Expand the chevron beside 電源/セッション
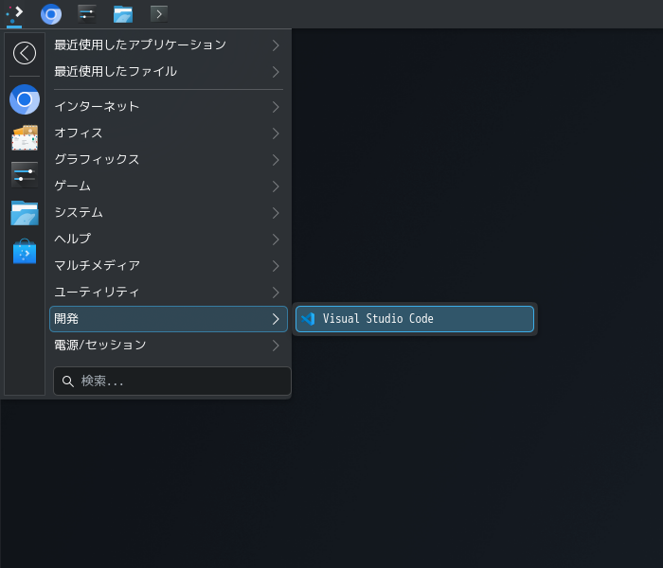Screen dimensions: 663x568 click(x=276, y=346)
